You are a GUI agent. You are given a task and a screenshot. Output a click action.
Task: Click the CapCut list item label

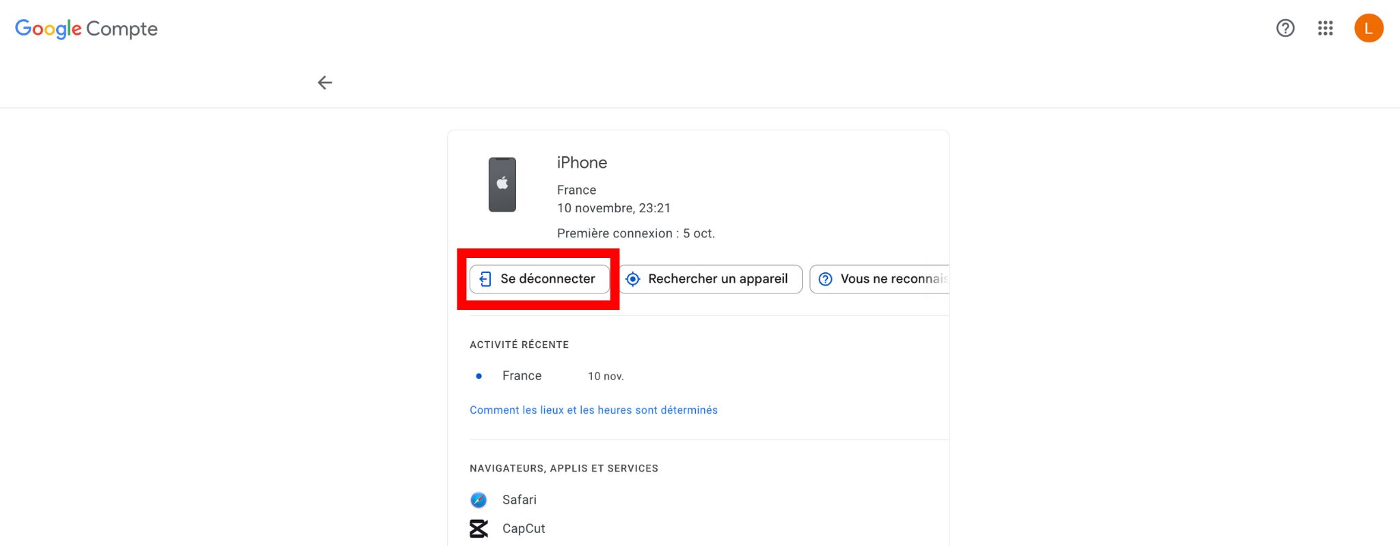point(524,529)
